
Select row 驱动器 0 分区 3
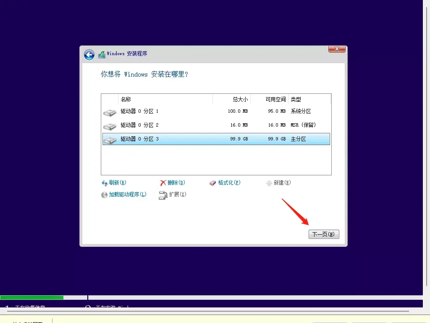click(216, 139)
